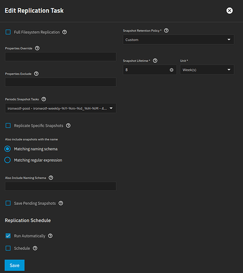The width and height of the screenshot is (243, 273).
Task: Show Properties Exclude help tooltip
Action: coord(37,74)
